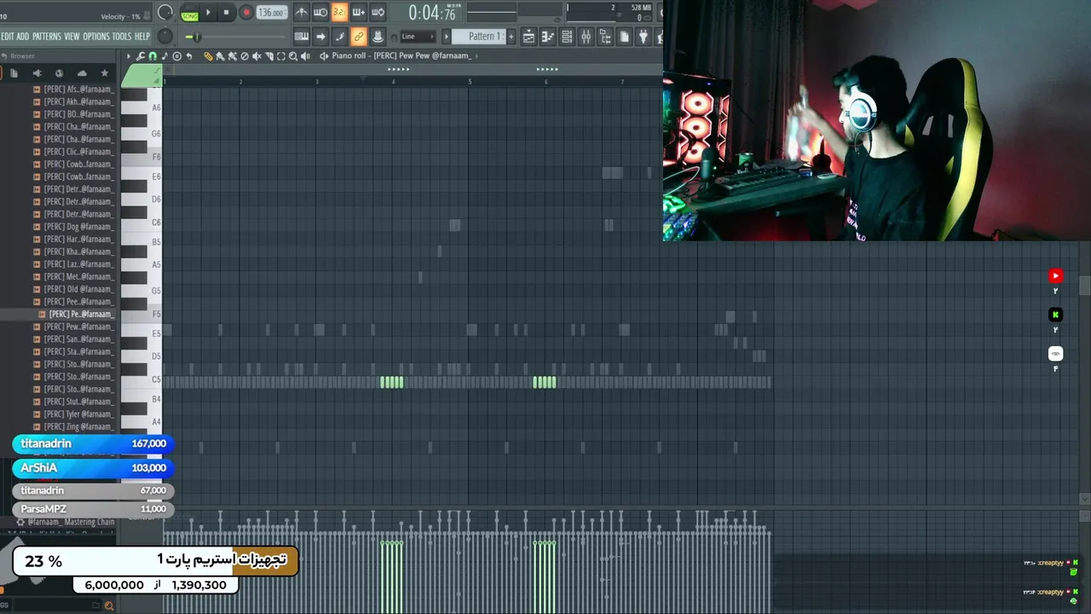This screenshot has height=614, width=1091.
Task: Toggle the orange link/multilink controllers button
Action: (x=358, y=37)
